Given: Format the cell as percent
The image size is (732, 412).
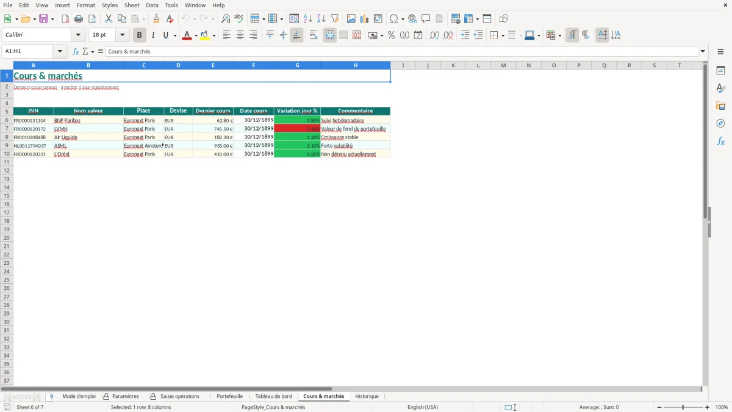Looking at the screenshot, I should coord(392,35).
